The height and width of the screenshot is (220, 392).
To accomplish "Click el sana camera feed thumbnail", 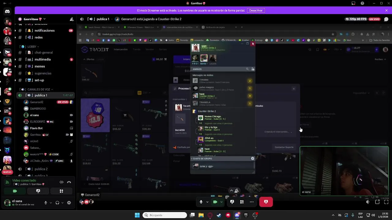I will click(x=344, y=171).
